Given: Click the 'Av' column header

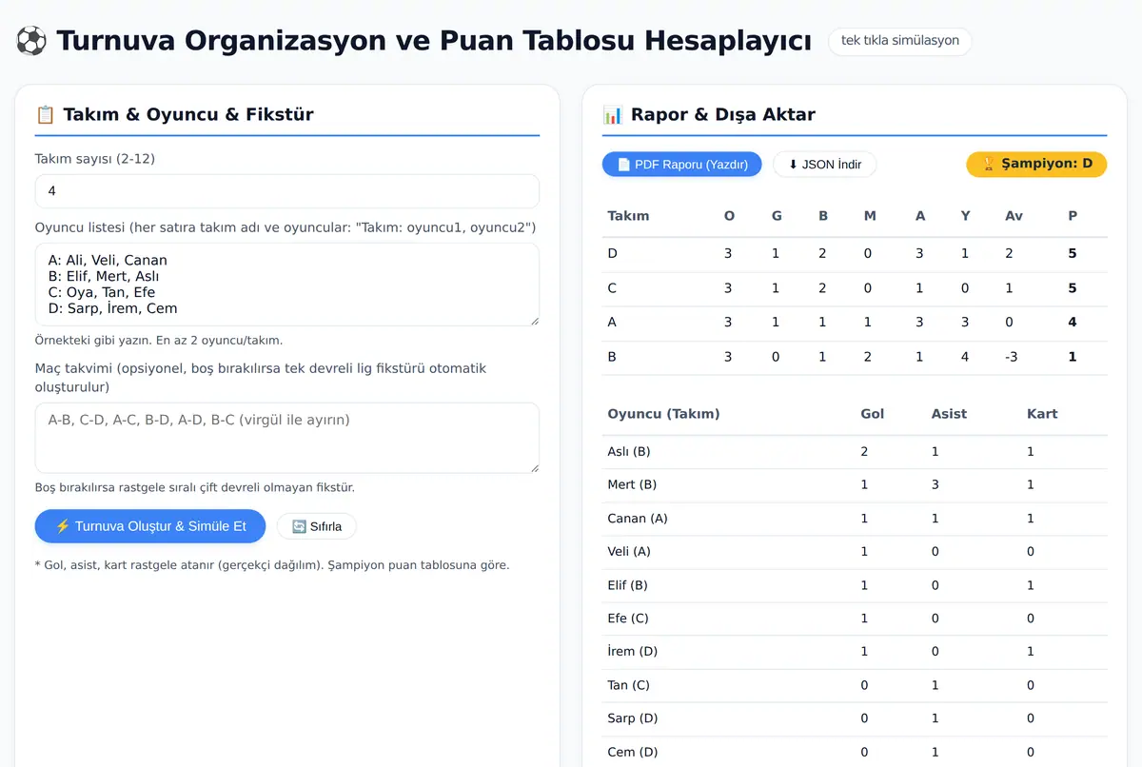Looking at the screenshot, I should (x=1014, y=216).
